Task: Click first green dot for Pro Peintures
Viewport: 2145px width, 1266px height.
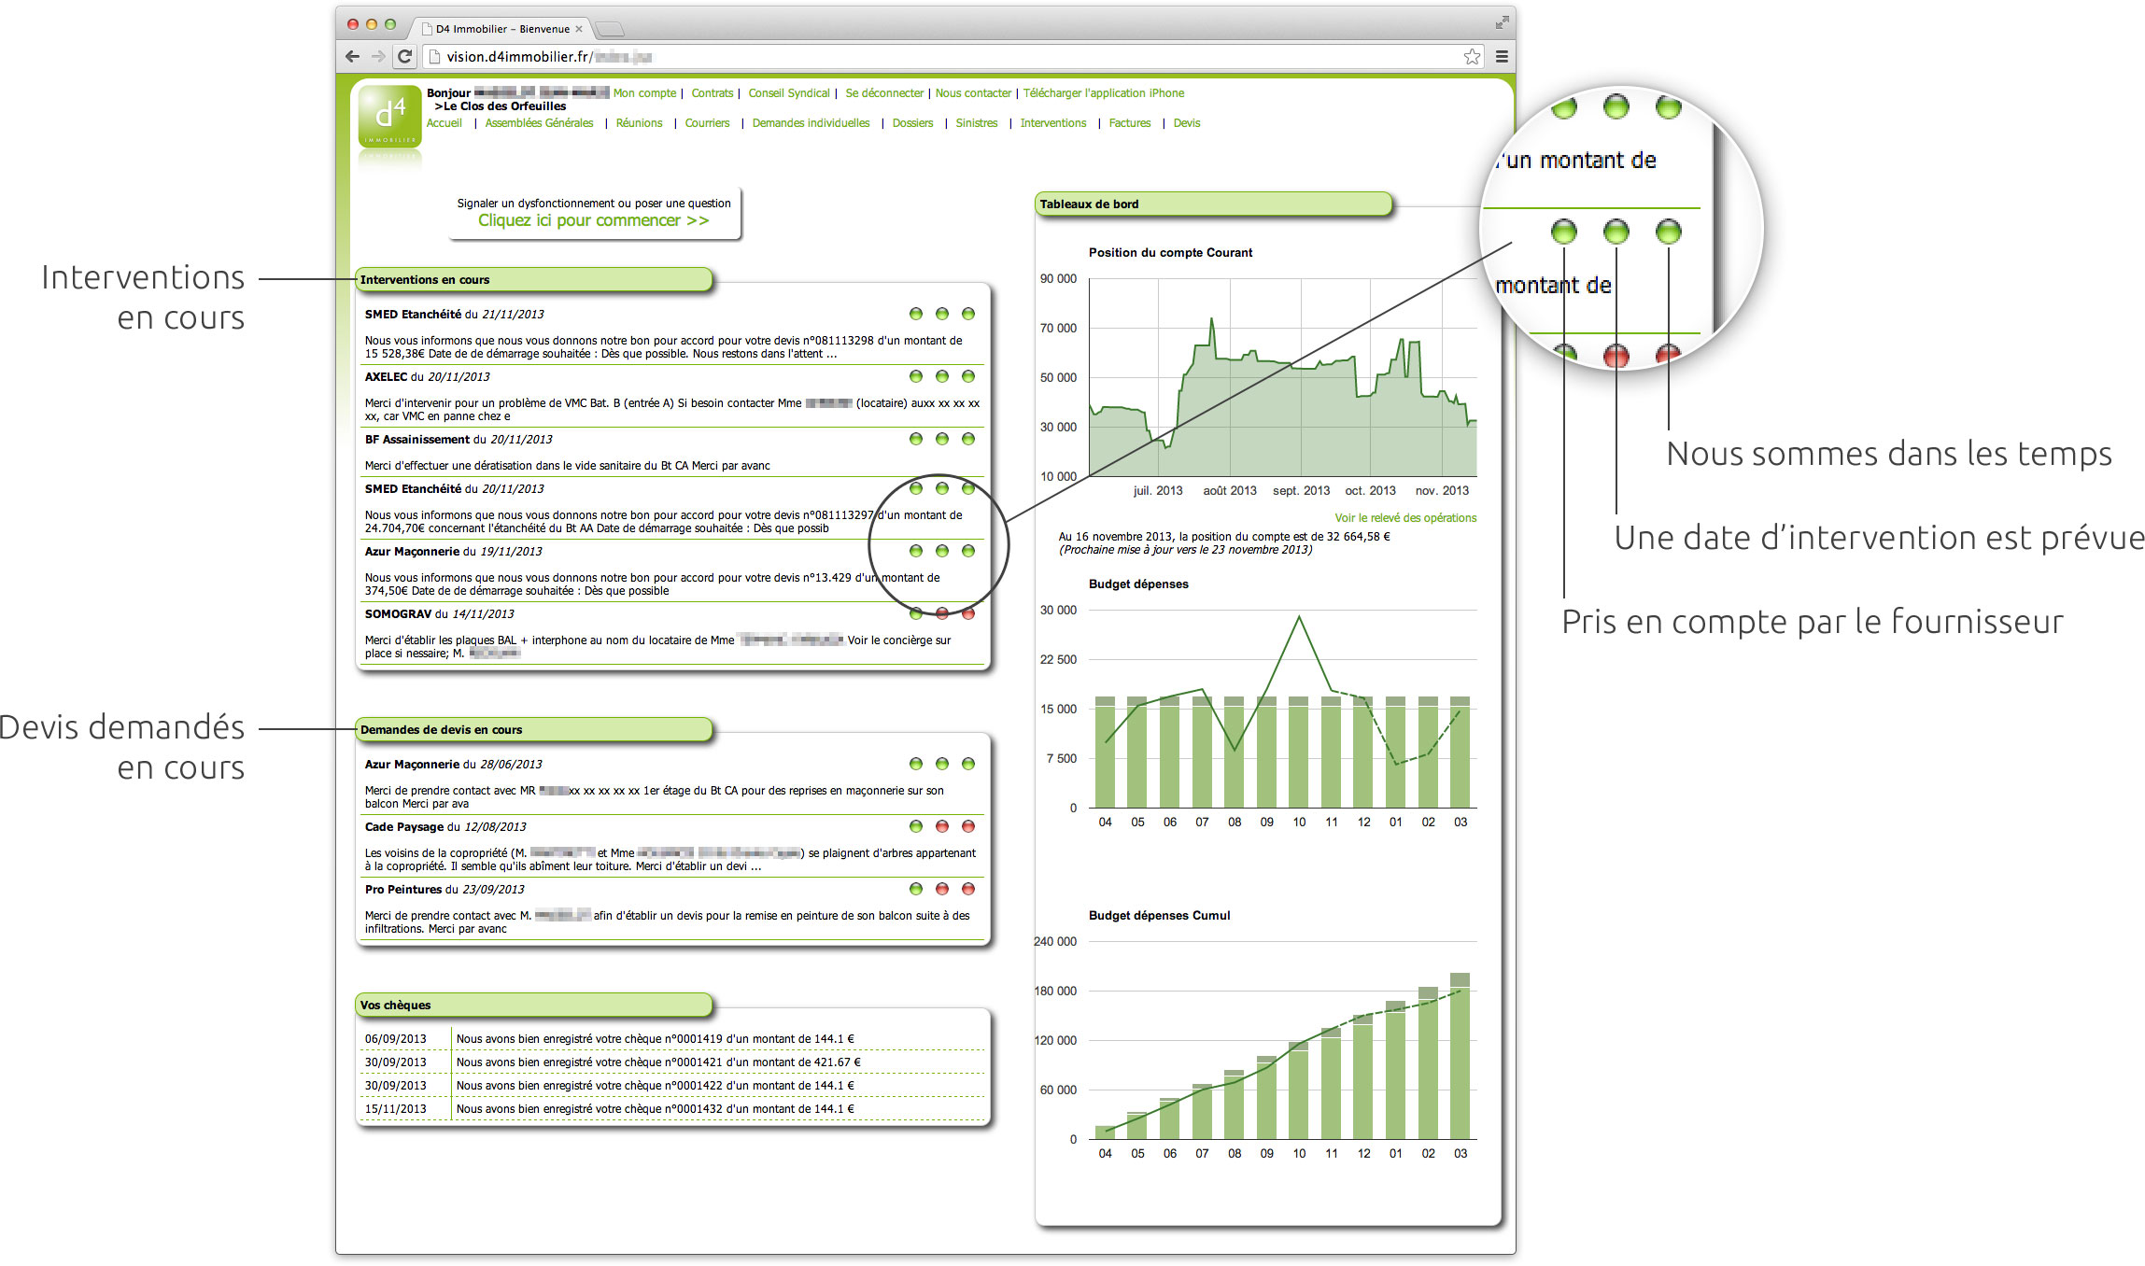Action: click(916, 889)
